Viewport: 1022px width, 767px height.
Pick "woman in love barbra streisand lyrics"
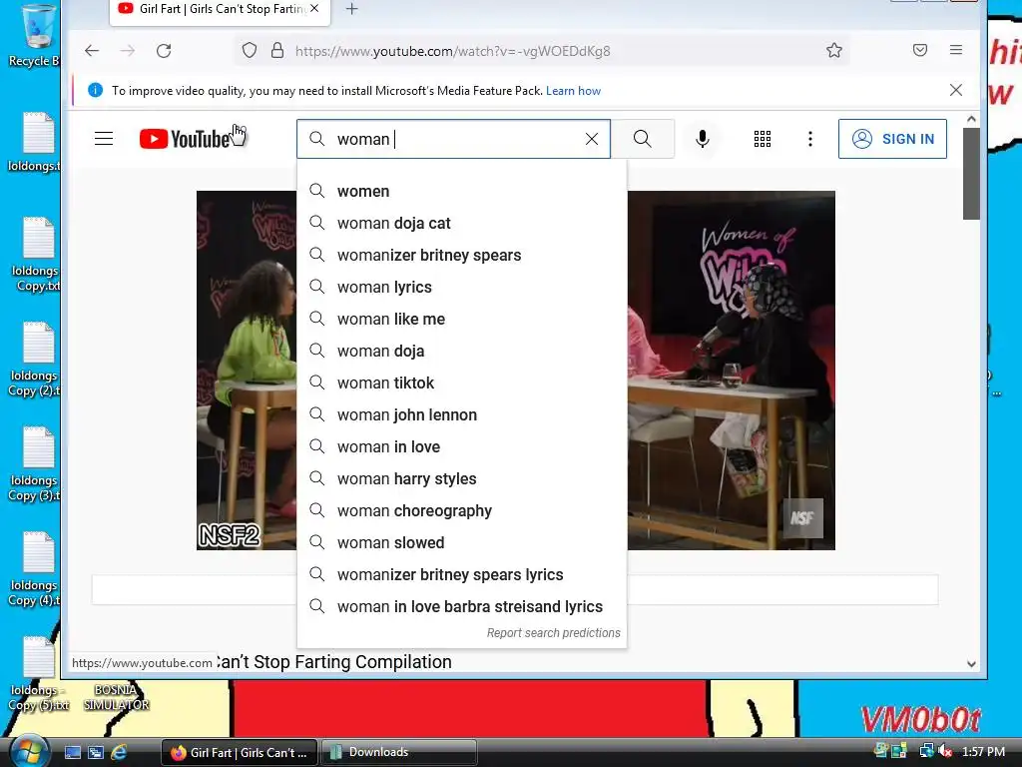pos(461,606)
